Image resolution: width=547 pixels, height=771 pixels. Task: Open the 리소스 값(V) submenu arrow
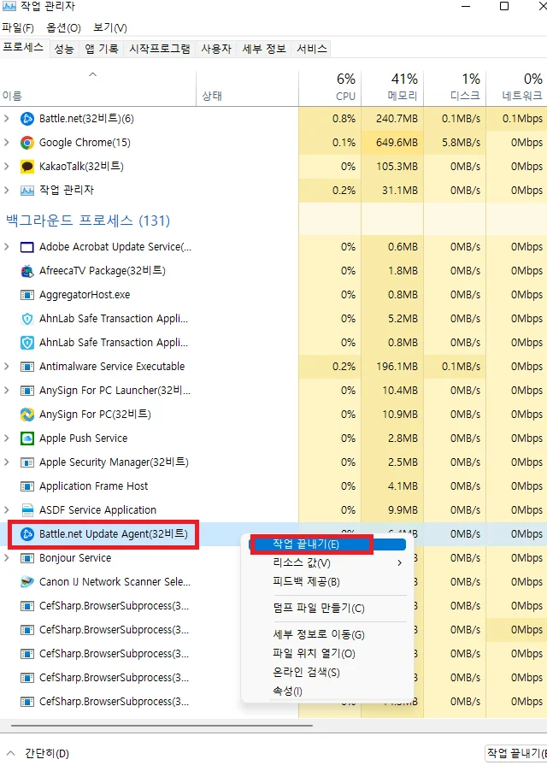click(399, 563)
